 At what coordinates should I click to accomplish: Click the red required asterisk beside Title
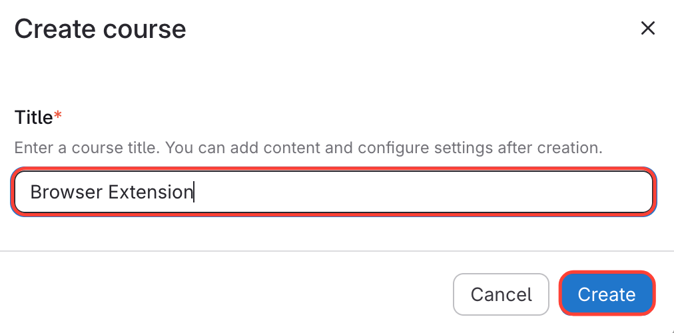(58, 117)
